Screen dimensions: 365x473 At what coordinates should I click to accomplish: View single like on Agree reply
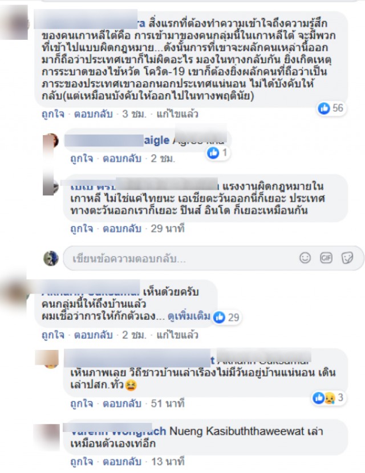217,153
